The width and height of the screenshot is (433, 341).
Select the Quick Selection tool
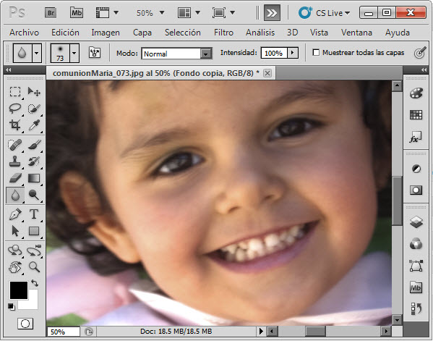(x=34, y=109)
